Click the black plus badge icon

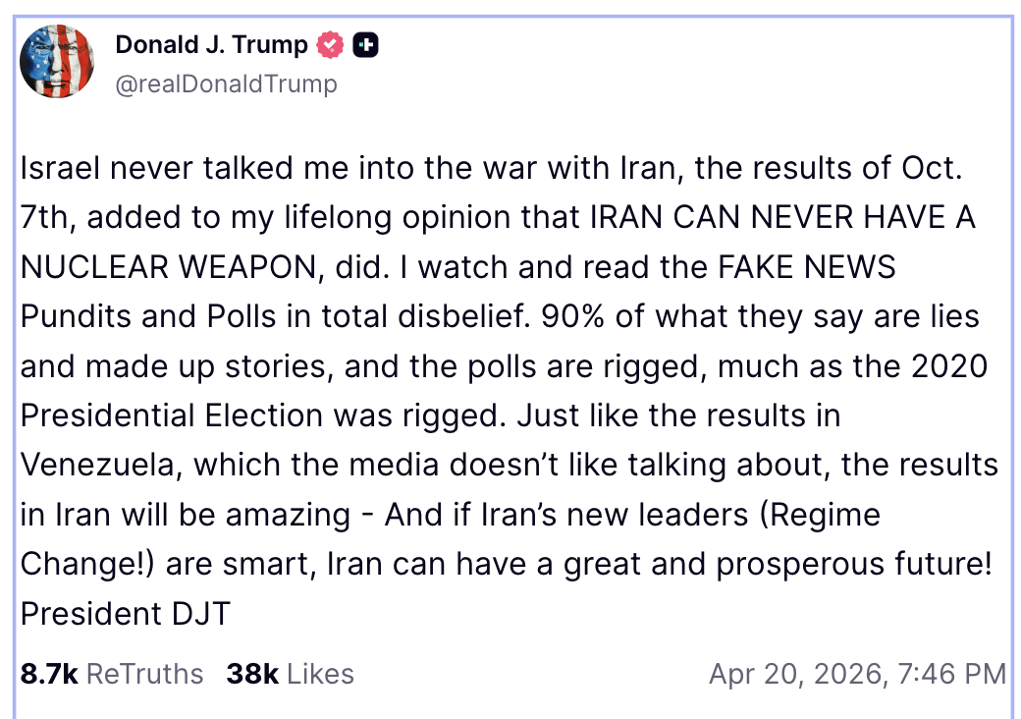click(x=365, y=45)
